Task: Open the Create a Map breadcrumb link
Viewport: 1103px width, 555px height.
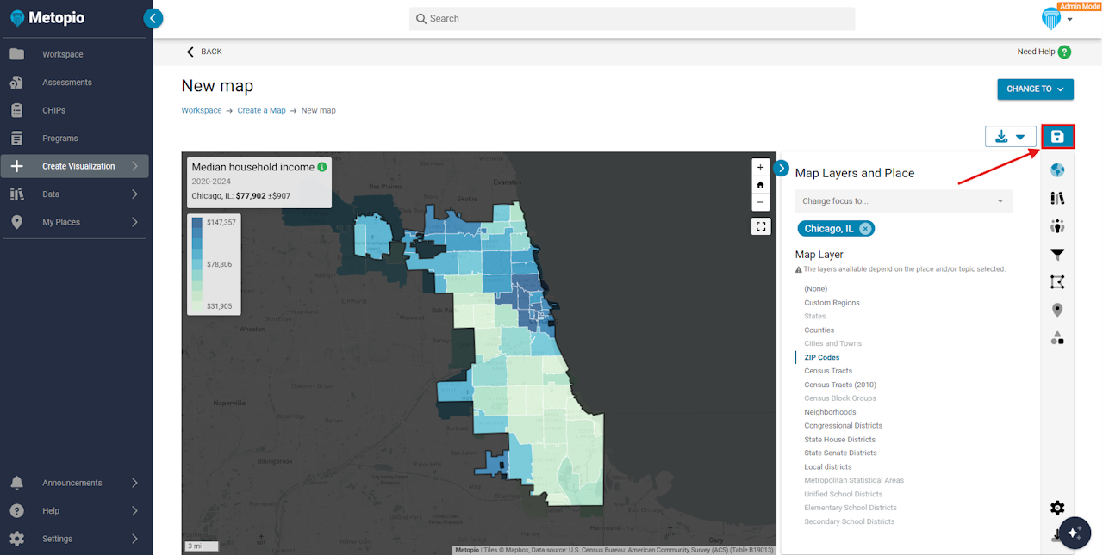Action: pyautogui.click(x=261, y=110)
